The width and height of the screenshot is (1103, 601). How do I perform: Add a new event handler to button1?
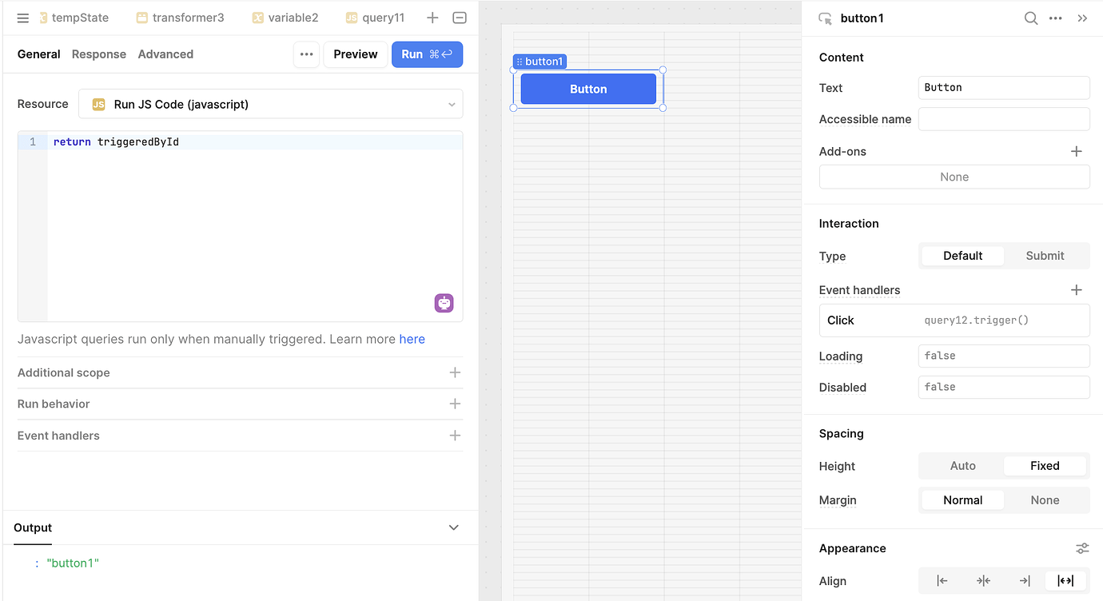click(1077, 290)
